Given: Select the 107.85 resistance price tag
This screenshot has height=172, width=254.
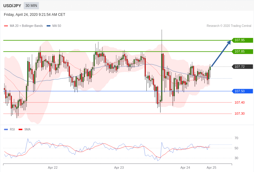Looking at the screenshot, I should pyautogui.click(x=242, y=51).
